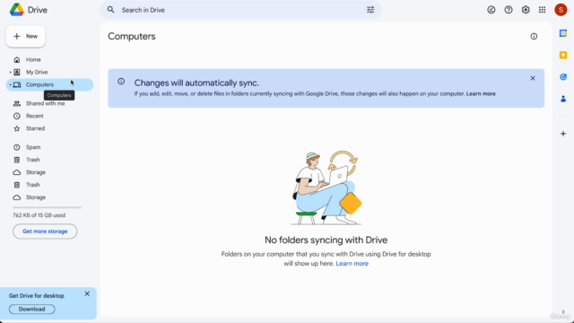574x323 pixels.
Task: Click the No folders syncing with Drive heading
Action: [326, 240]
